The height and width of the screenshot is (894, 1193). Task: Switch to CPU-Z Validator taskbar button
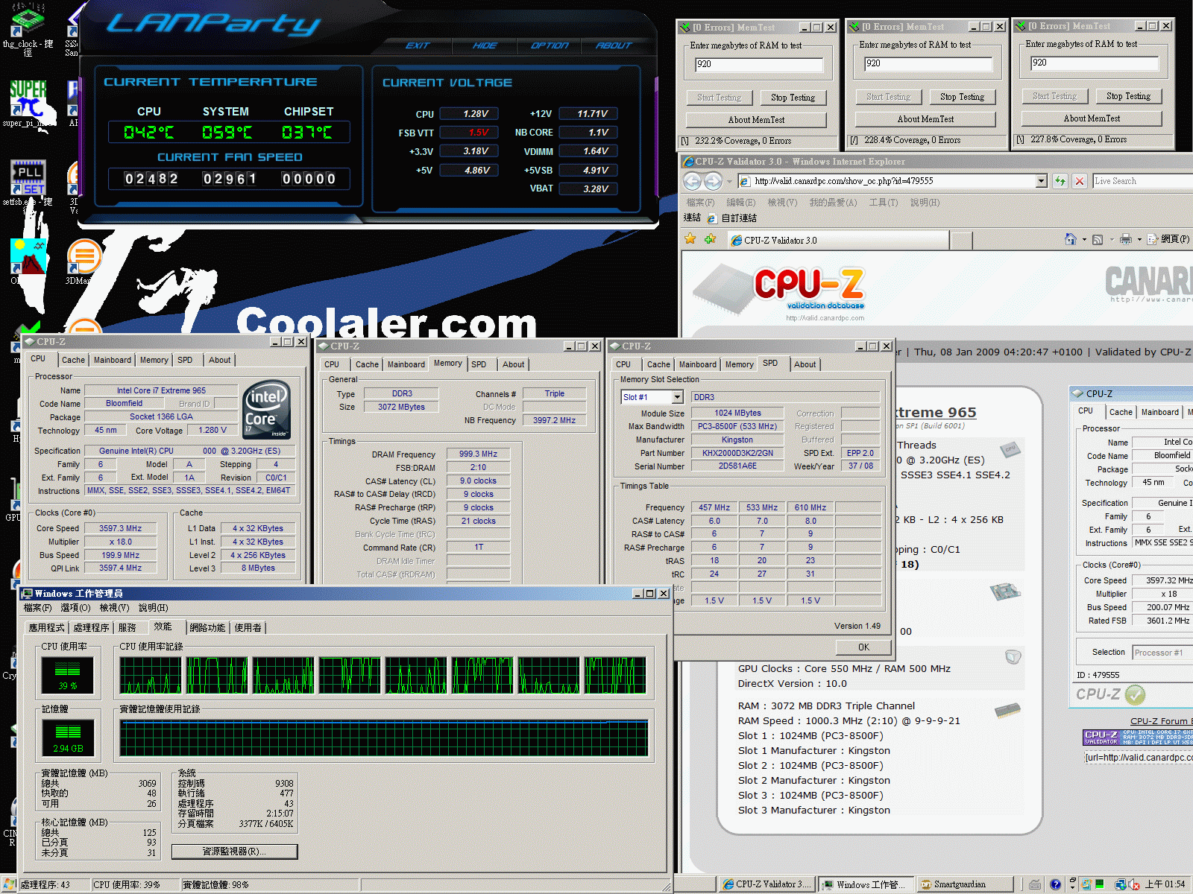point(767,884)
